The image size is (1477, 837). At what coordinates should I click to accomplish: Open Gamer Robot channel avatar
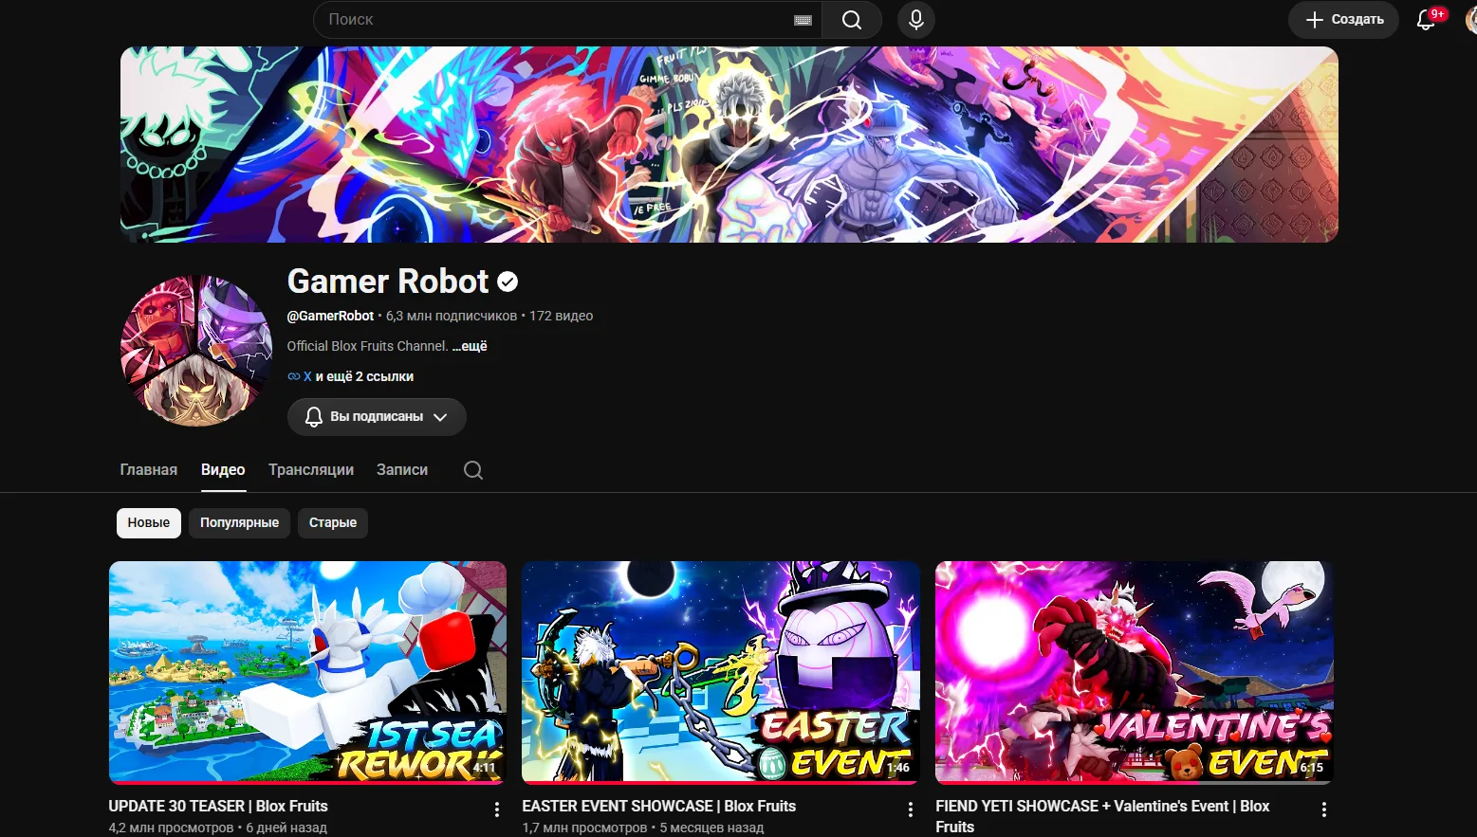(x=196, y=351)
